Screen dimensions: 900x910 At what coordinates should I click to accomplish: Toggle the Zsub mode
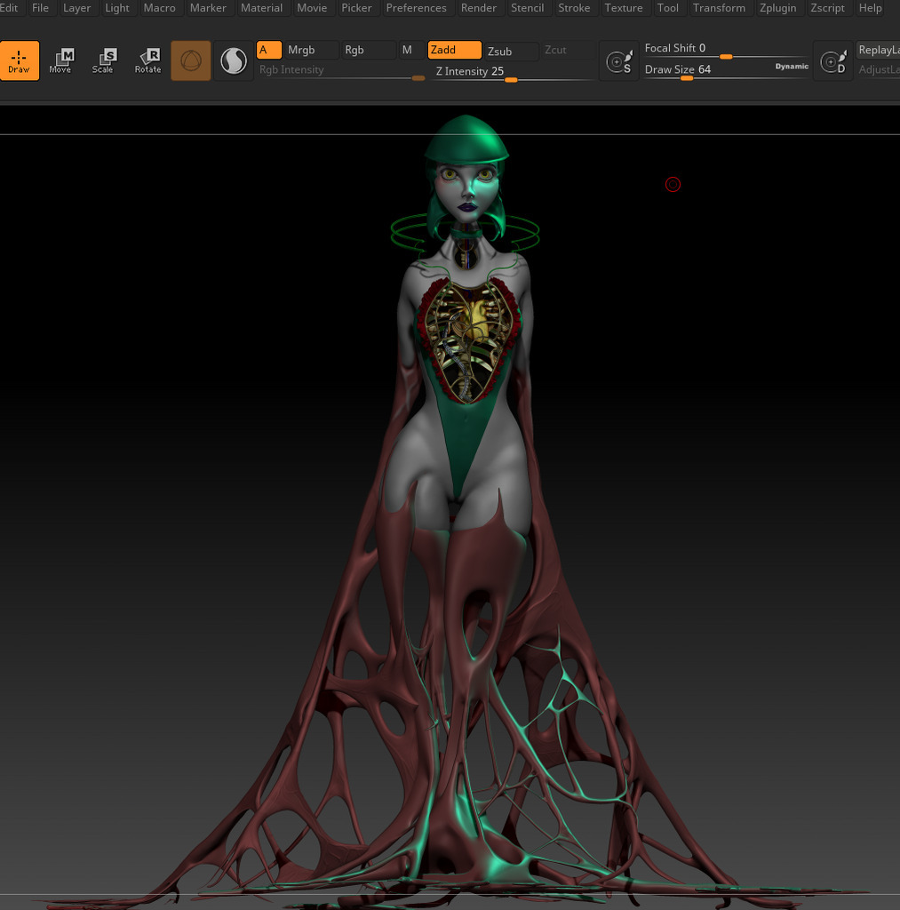tap(511, 52)
